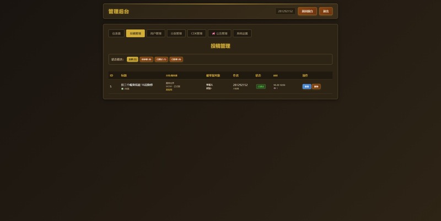Image resolution: width=441 pixels, height=221 pixels.
Task: Click the 被举报对象 column header
Action: click(213, 75)
